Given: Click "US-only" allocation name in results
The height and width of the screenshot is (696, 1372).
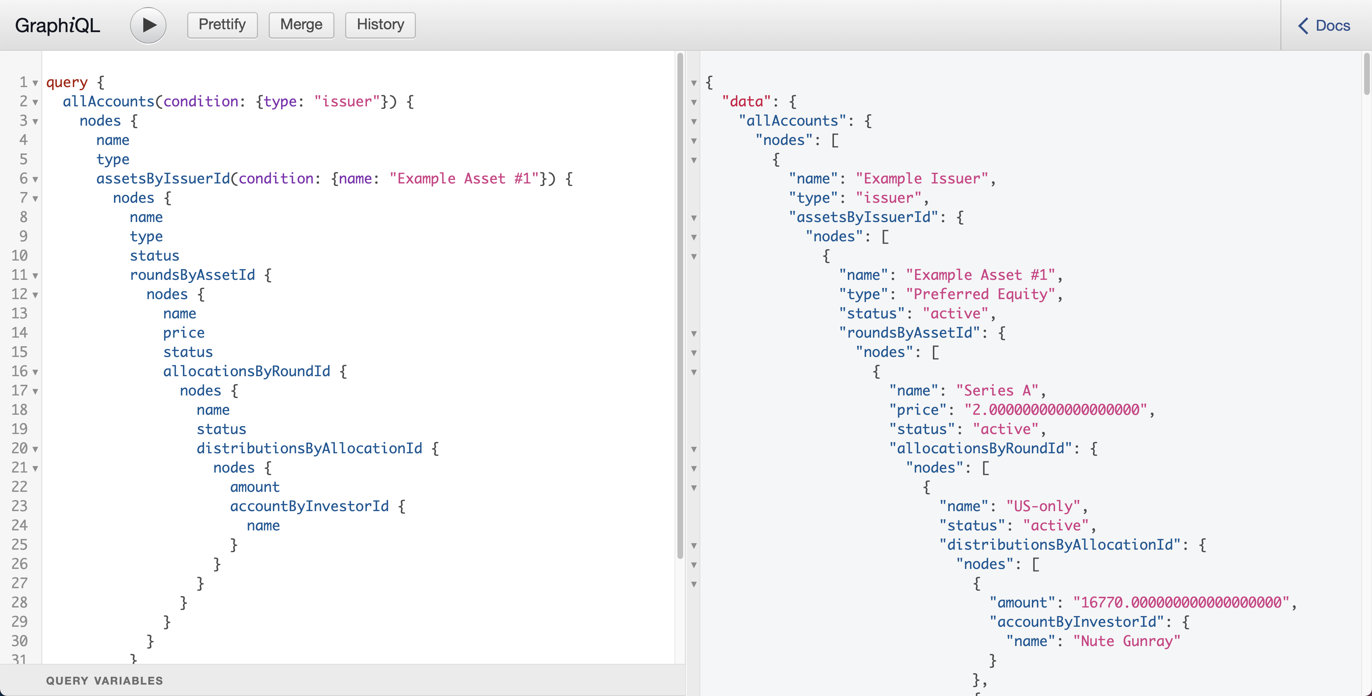Looking at the screenshot, I should click(1043, 506).
